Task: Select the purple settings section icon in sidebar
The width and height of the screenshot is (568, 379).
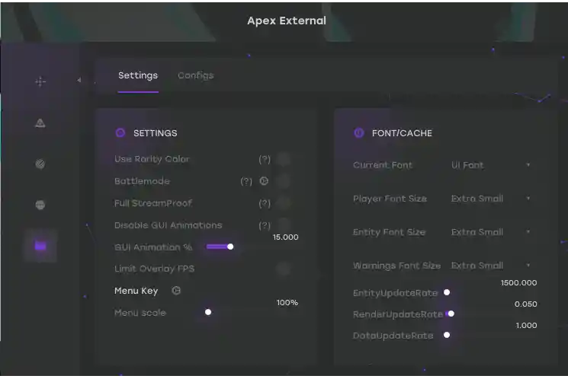Action: coord(40,246)
